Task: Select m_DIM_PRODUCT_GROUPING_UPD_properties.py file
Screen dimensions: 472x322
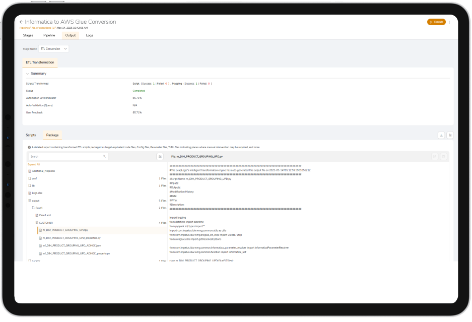Action: pyautogui.click(x=72, y=237)
